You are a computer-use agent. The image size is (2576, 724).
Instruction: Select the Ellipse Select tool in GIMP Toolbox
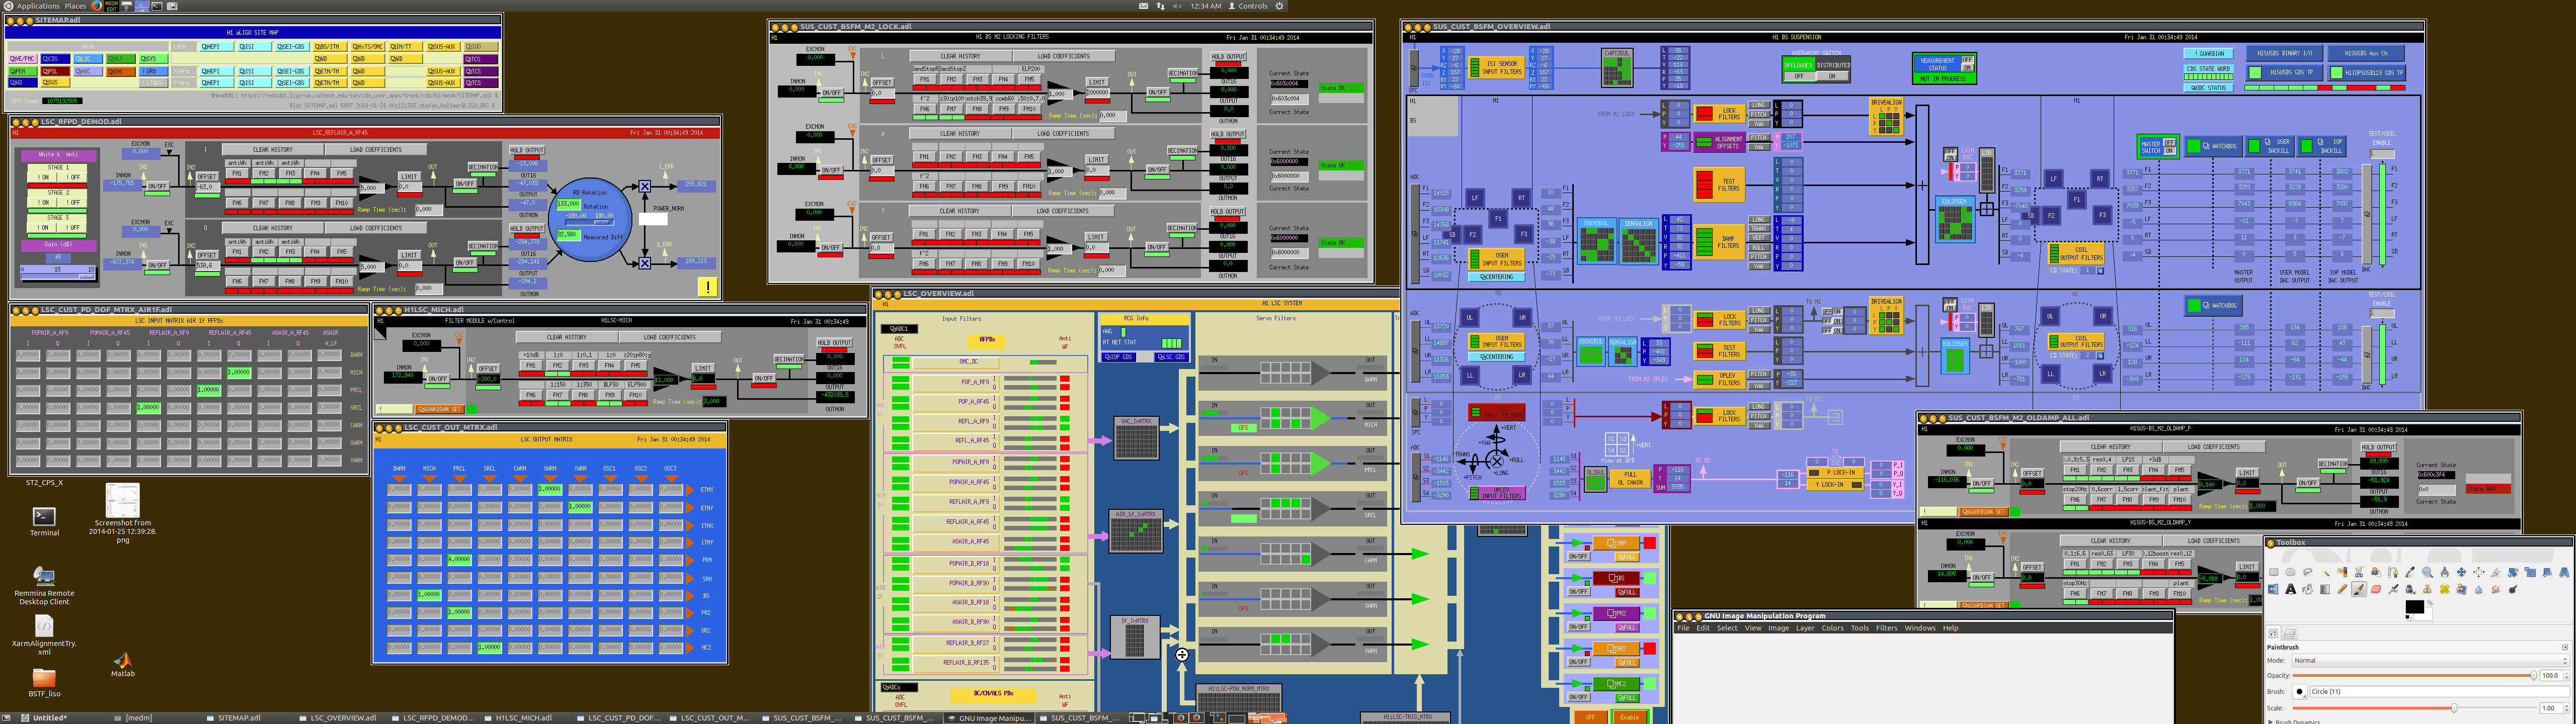point(2291,572)
